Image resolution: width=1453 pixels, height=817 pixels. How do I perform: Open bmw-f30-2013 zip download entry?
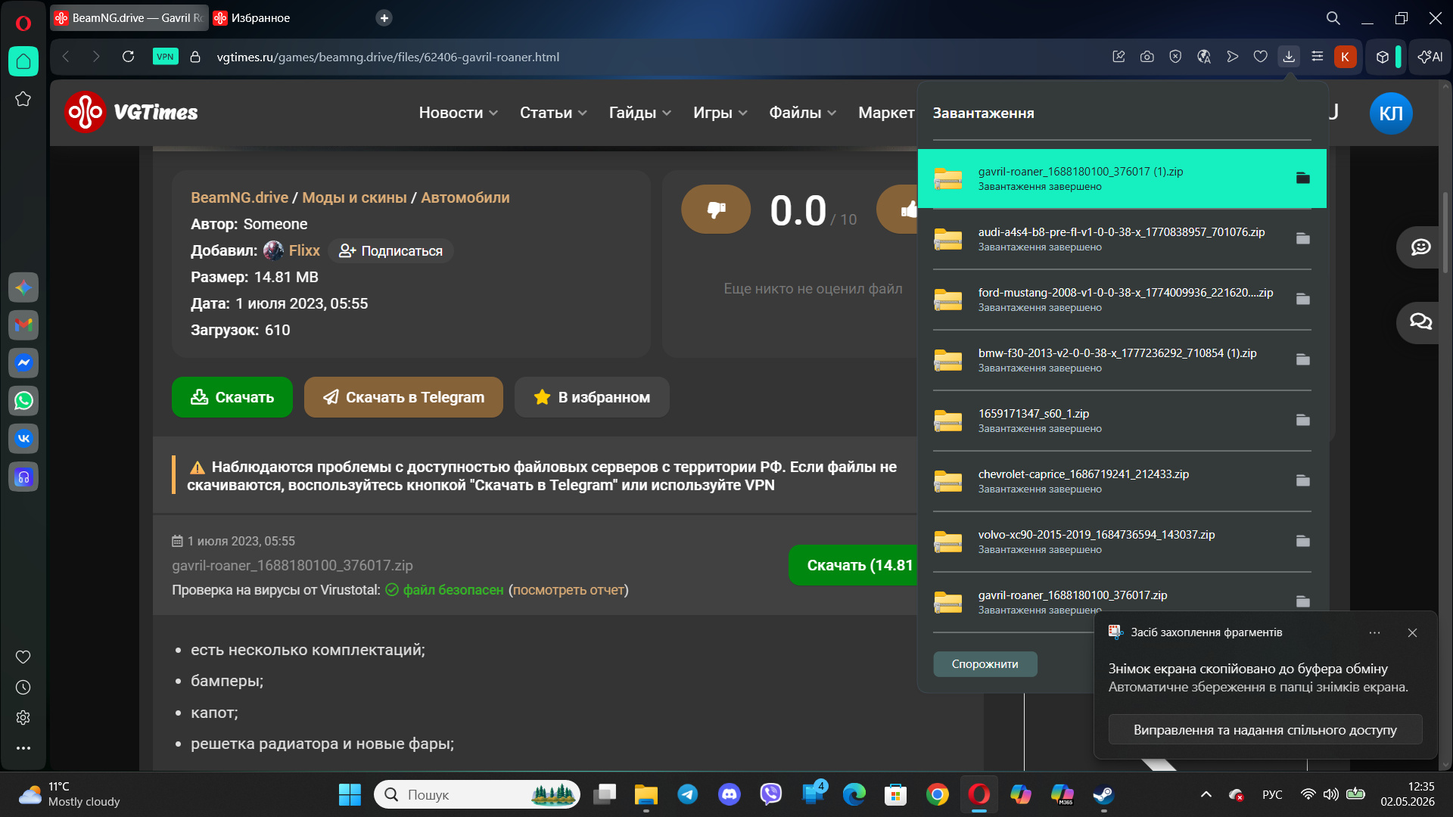[1122, 360]
